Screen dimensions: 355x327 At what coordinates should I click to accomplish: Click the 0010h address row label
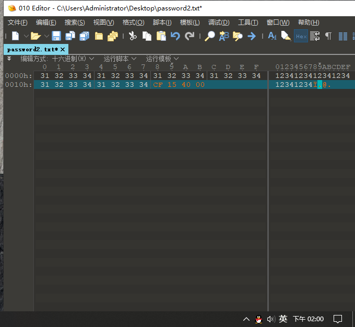pos(19,85)
